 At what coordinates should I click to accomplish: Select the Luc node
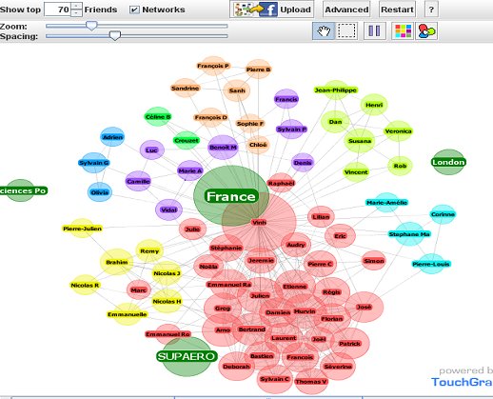(151, 150)
